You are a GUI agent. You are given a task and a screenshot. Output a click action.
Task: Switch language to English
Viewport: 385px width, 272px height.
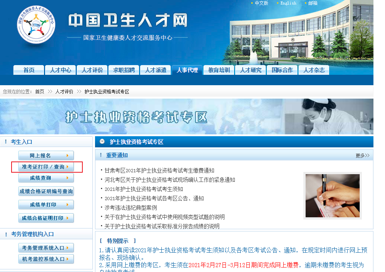point(288,3)
